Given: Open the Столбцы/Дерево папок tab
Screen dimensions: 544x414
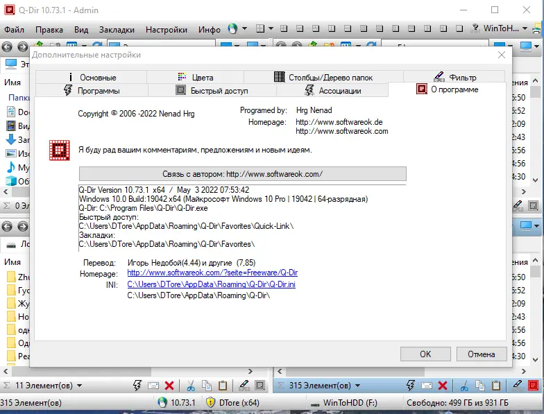Looking at the screenshot, I should 323,78.
